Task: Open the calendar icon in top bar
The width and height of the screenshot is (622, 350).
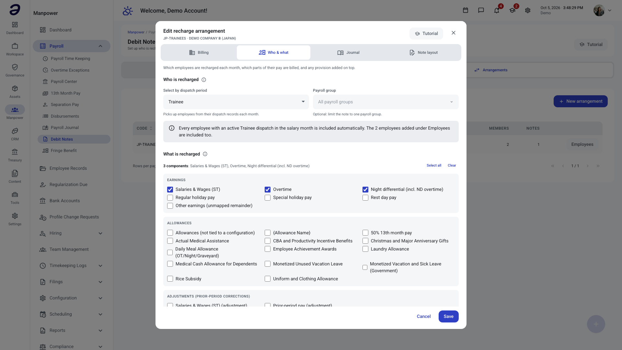Action: 466,10
